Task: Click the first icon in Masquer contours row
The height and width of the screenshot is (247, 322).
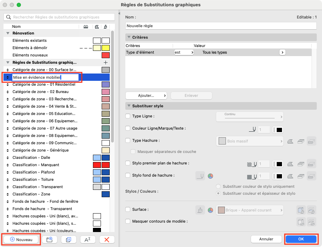Action: tap(301, 222)
